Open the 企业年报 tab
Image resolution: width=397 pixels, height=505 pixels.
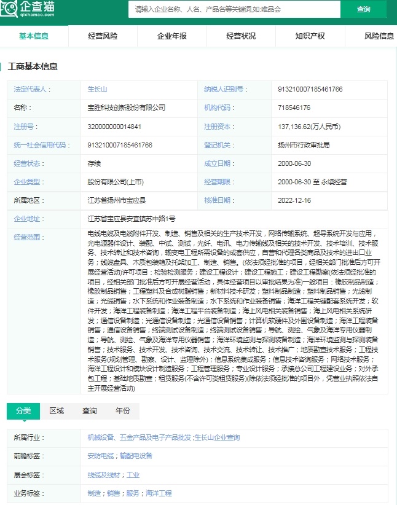pyautogui.click(x=171, y=36)
